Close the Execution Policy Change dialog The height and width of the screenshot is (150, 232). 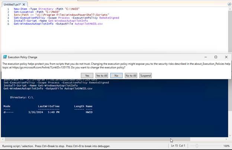226,57
